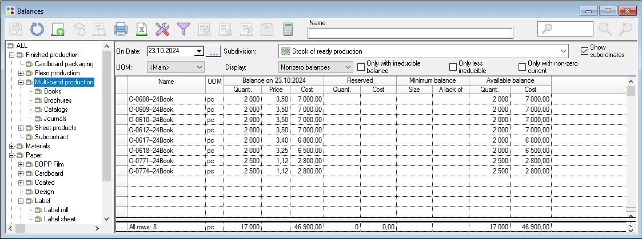The image size is (642, 239).
Task: Enable Only with irreducible balance
Action: point(361,67)
